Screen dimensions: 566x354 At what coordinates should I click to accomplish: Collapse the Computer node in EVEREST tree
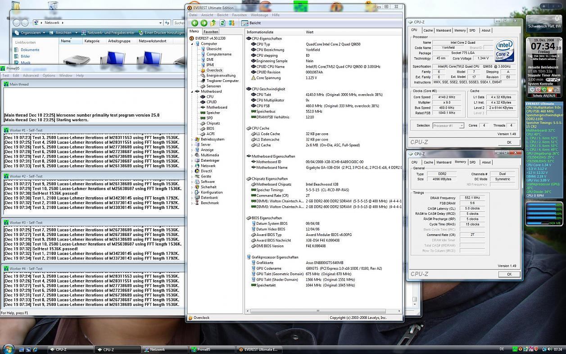click(192, 44)
